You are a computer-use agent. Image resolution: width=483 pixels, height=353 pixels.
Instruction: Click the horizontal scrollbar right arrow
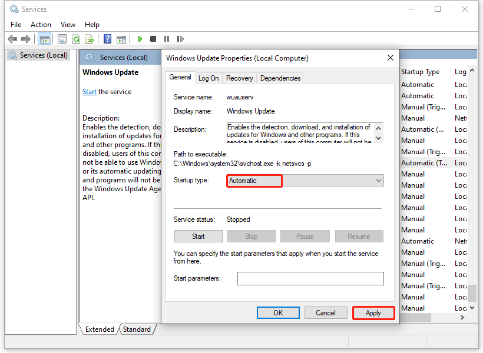point(462,317)
